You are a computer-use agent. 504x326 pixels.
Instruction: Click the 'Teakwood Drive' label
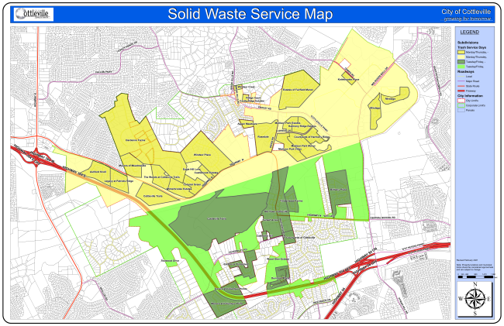pos(170,261)
